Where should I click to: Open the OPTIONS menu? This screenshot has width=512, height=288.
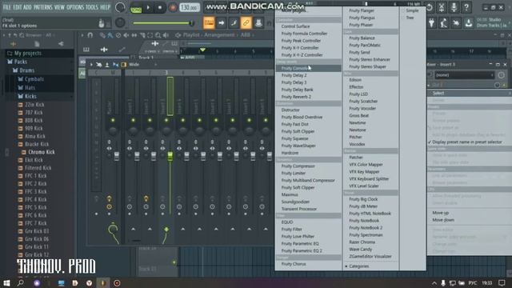point(75,7)
